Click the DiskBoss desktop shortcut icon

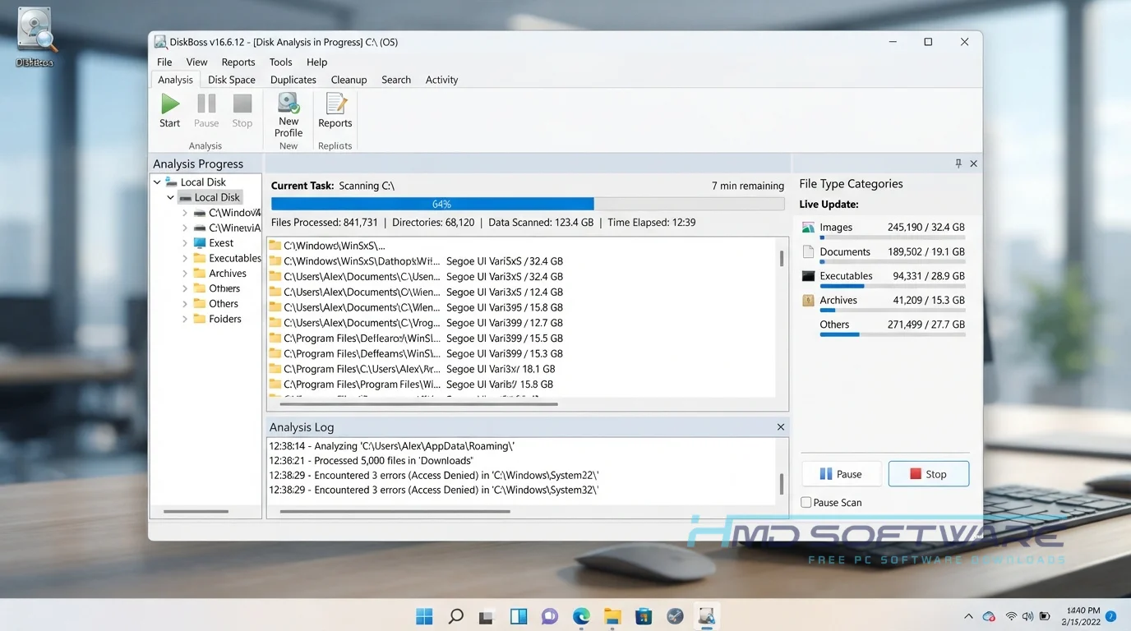(37, 30)
